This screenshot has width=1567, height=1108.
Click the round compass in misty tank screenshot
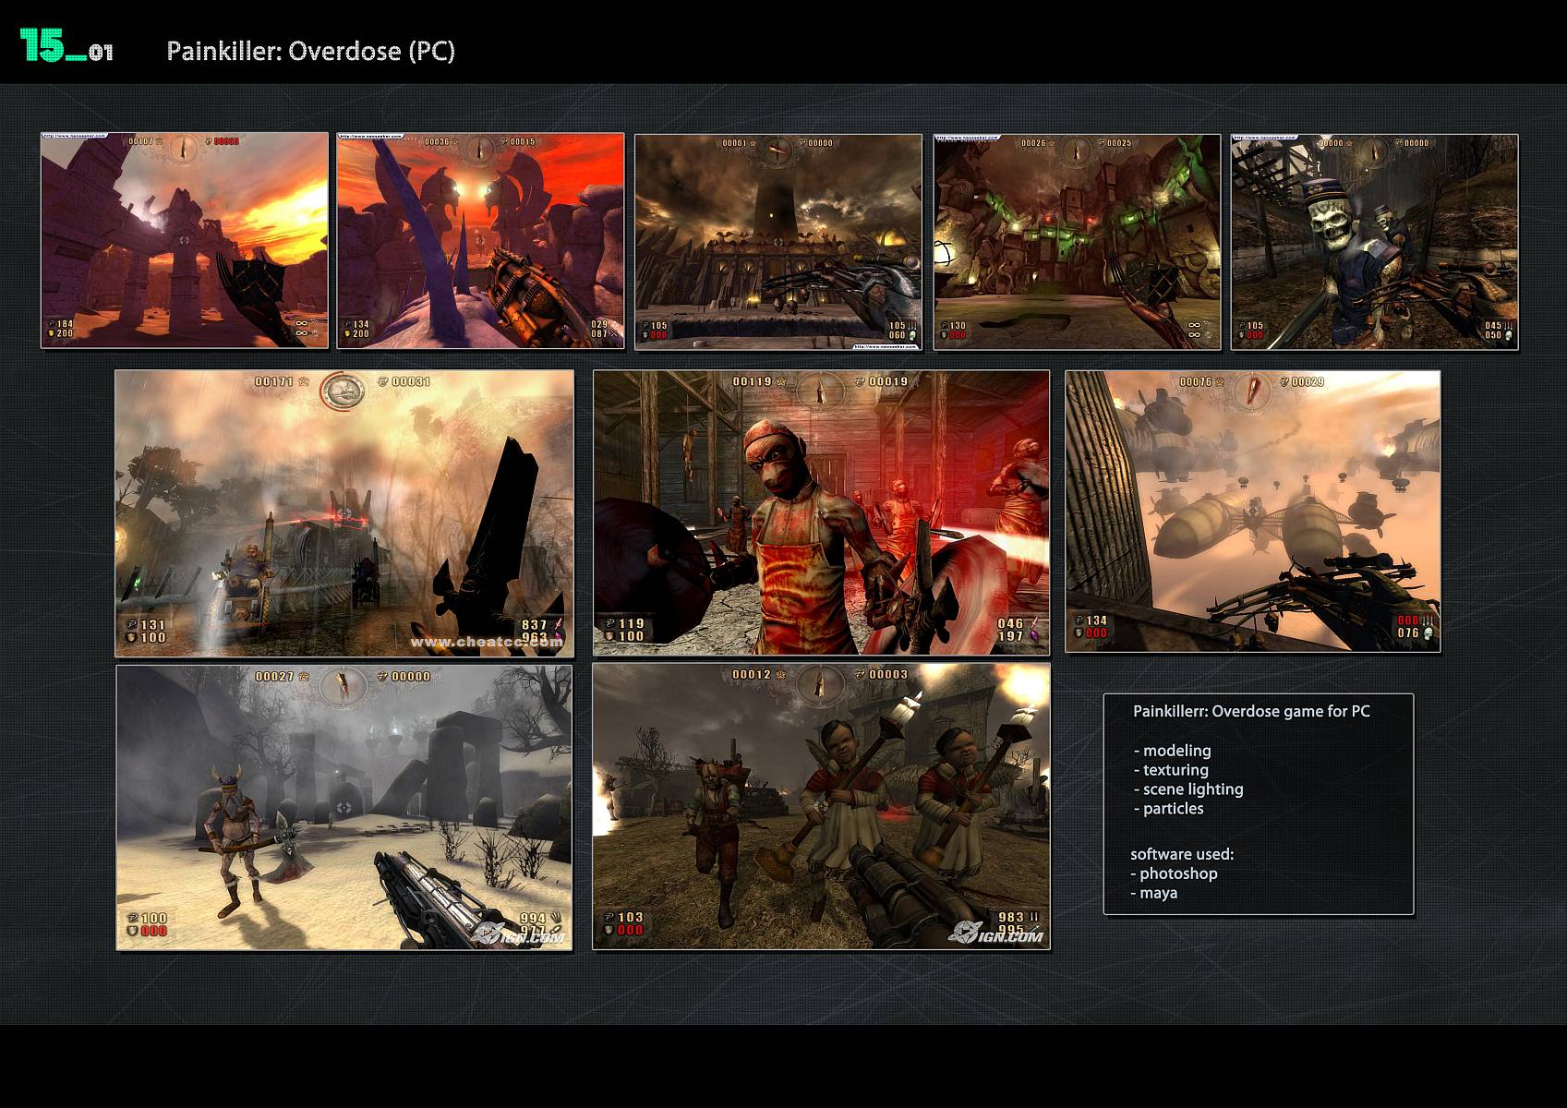343,391
